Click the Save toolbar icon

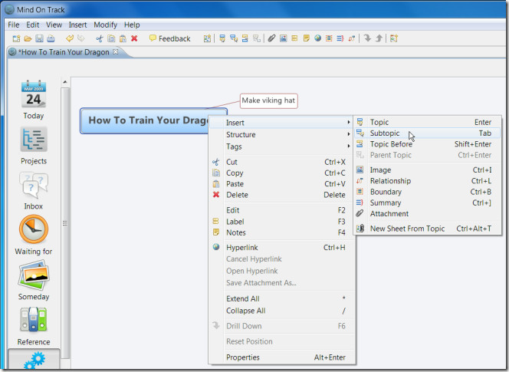click(x=39, y=38)
